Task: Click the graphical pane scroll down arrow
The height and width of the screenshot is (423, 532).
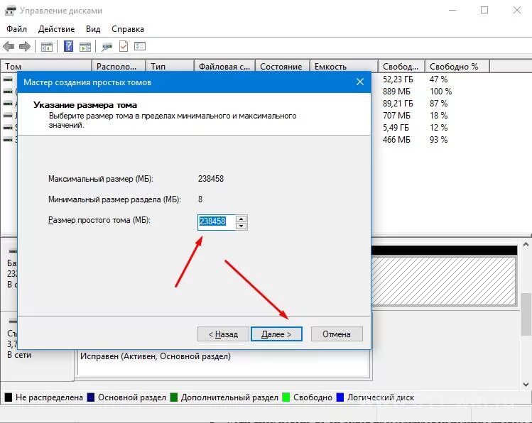Action: (x=526, y=385)
